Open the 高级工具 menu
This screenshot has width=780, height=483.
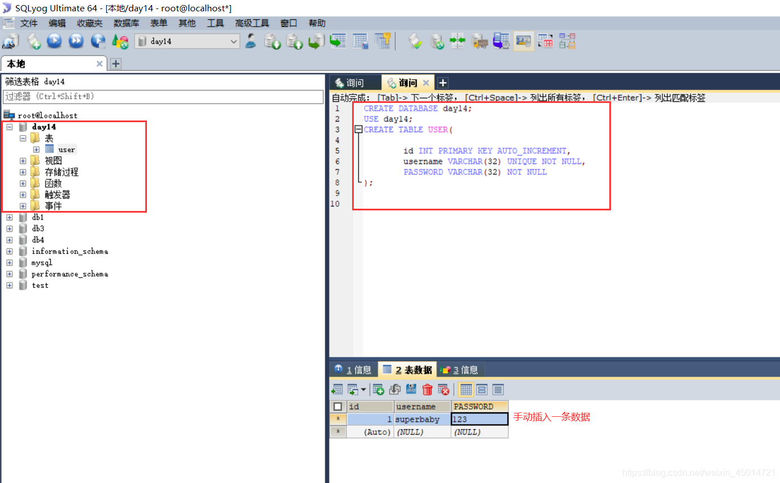coord(252,23)
